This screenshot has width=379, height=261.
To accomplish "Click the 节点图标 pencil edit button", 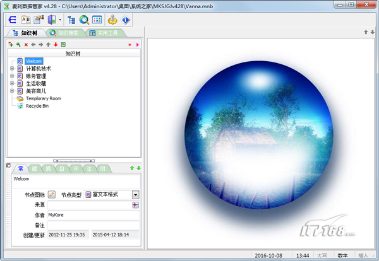I will [x=52, y=194].
